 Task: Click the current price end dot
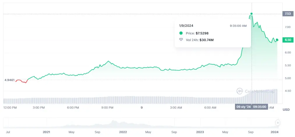277,40
